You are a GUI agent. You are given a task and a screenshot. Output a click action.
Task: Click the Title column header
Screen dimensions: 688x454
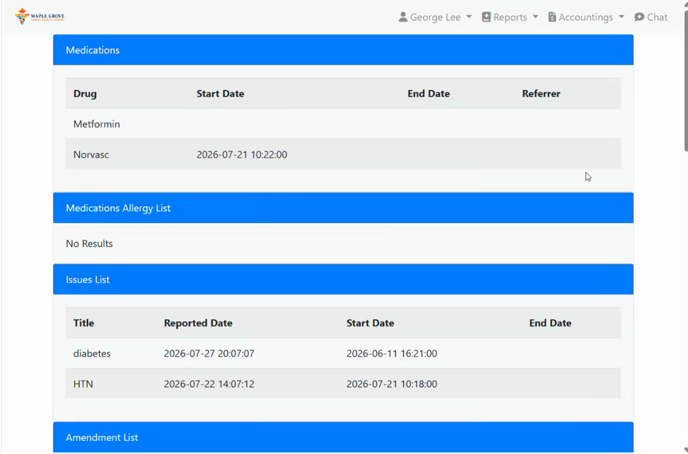(83, 323)
